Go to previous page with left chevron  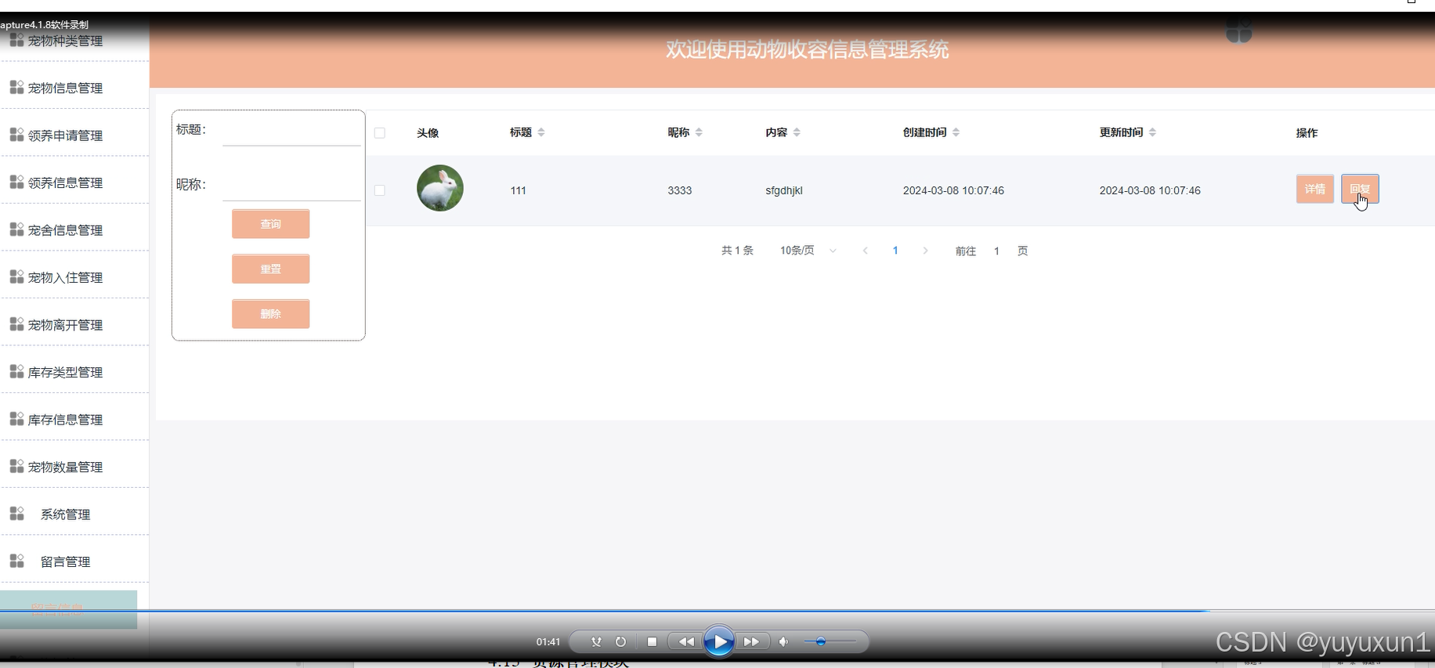click(x=865, y=251)
